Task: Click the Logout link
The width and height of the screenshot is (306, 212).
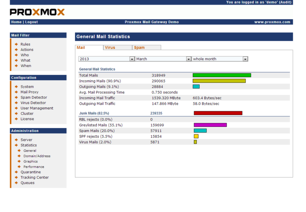Action: 32,22
